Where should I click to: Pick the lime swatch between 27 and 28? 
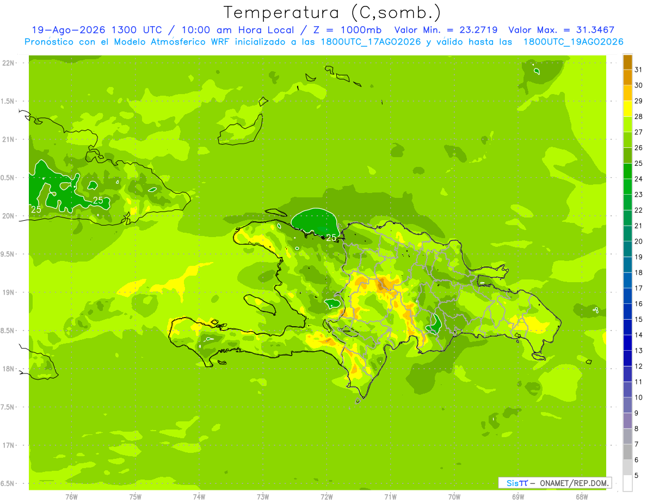[627, 124]
